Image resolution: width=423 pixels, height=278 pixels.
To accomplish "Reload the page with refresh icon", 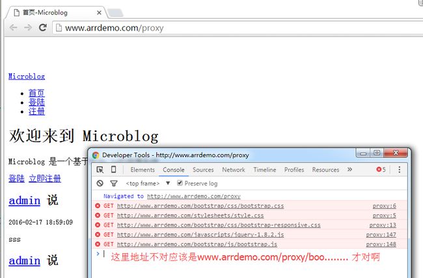I will tap(42, 27).
